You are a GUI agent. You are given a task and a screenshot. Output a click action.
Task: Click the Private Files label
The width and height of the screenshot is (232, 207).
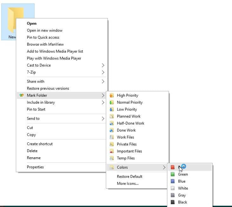coord(127,144)
